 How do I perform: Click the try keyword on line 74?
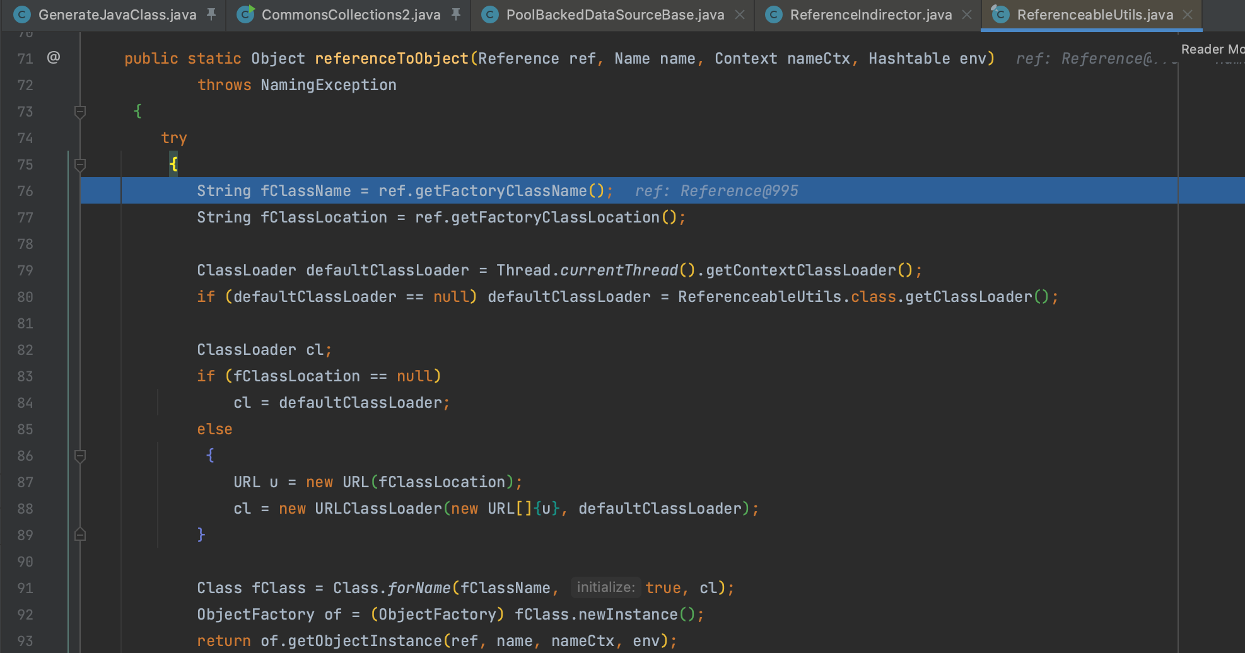pos(174,138)
